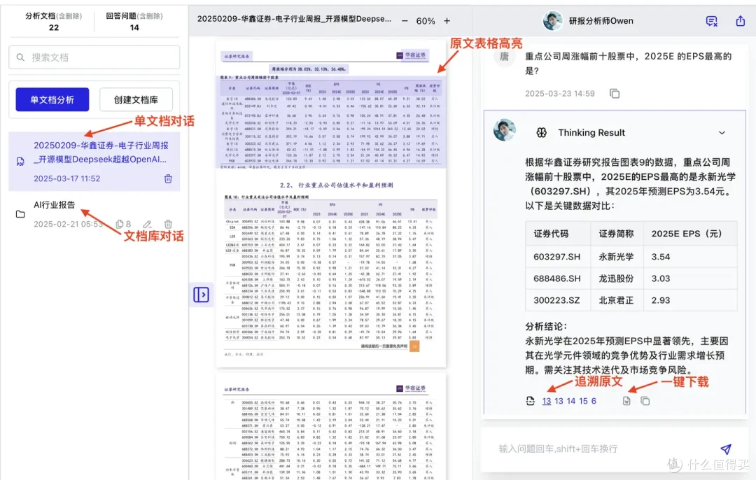This screenshot has height=480, width=756.
Task: Collapse the Thinking Result section chevron
Action: click(722, 132)
